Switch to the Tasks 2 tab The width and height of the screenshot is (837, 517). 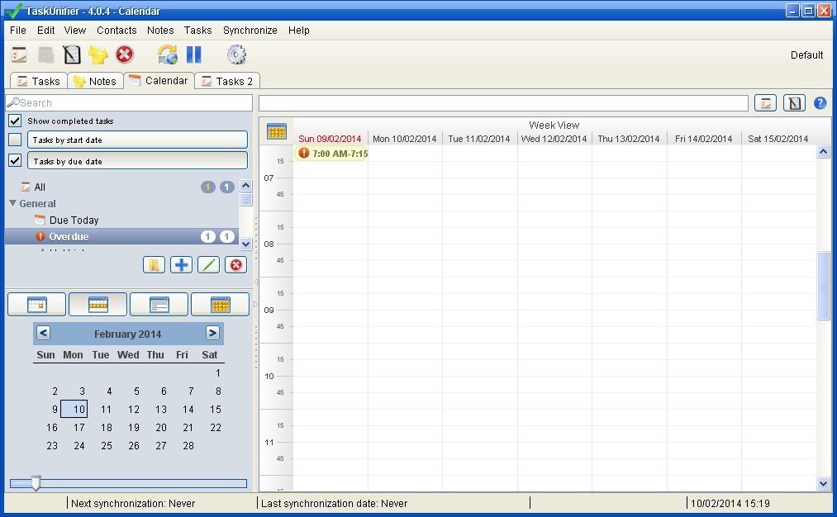pyautogui.click(x=227, y=81)
